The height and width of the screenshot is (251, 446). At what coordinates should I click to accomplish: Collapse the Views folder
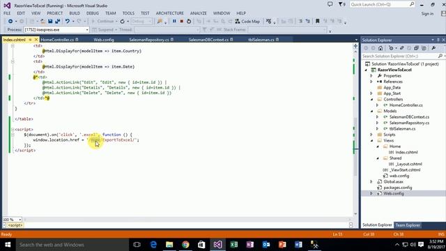click(x=371, y=141)
